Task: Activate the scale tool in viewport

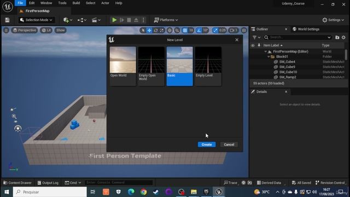Action: pos(162,31)
